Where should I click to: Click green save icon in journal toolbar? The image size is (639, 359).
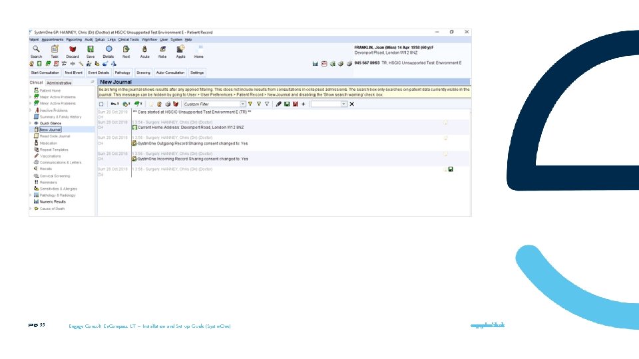(x=287, y=104)
